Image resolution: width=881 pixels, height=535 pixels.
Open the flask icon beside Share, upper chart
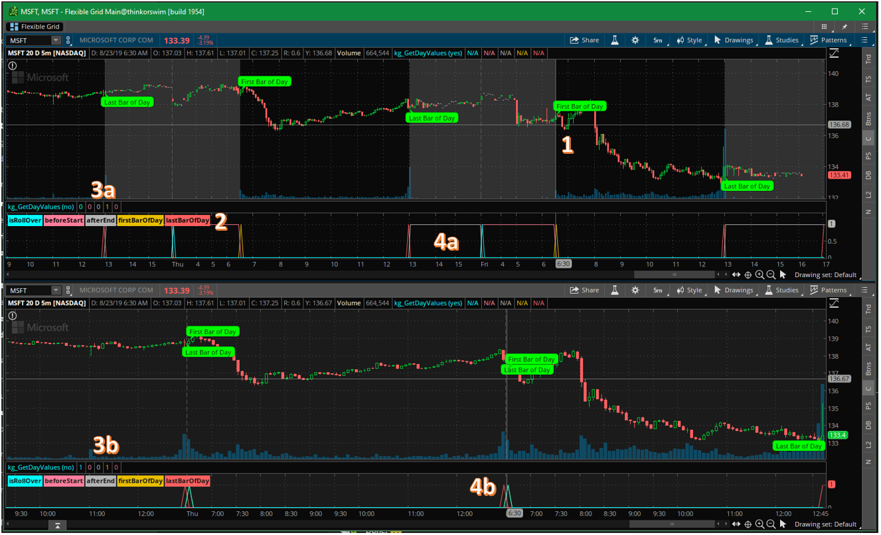coord(615,40)
